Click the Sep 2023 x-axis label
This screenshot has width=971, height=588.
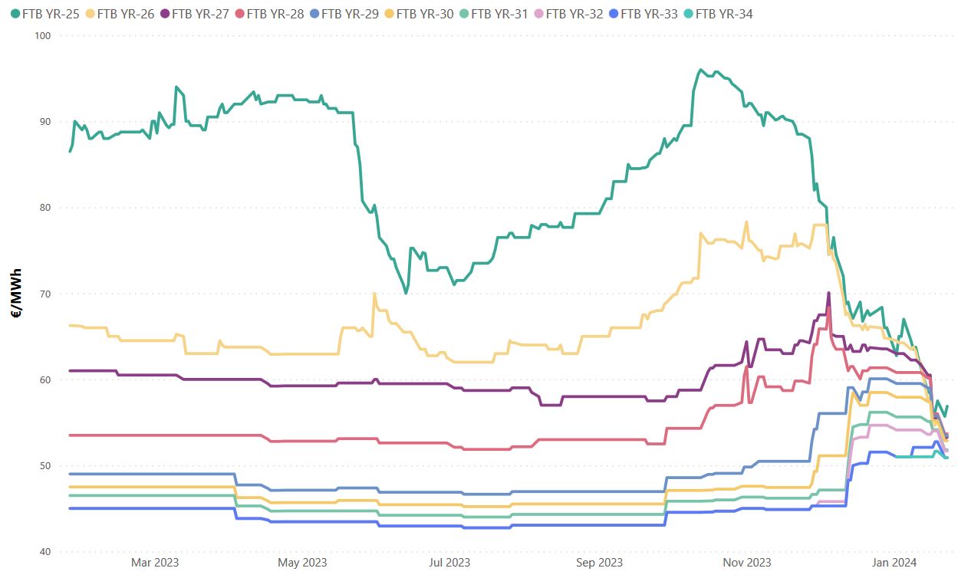tap(599, 563)
